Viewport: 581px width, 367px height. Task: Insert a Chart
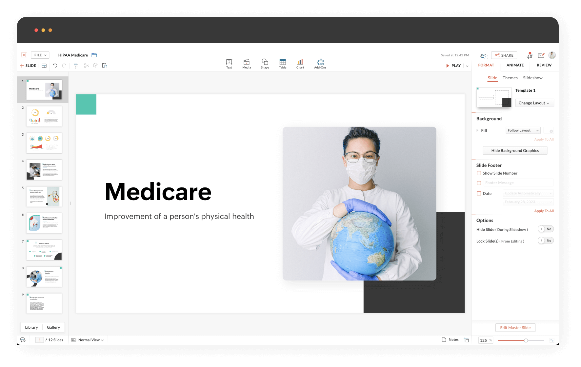[300, 63]
